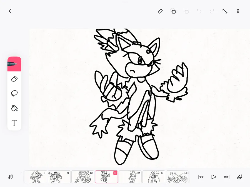Expand canvas to fullscreen

click(x=225, y=11)
